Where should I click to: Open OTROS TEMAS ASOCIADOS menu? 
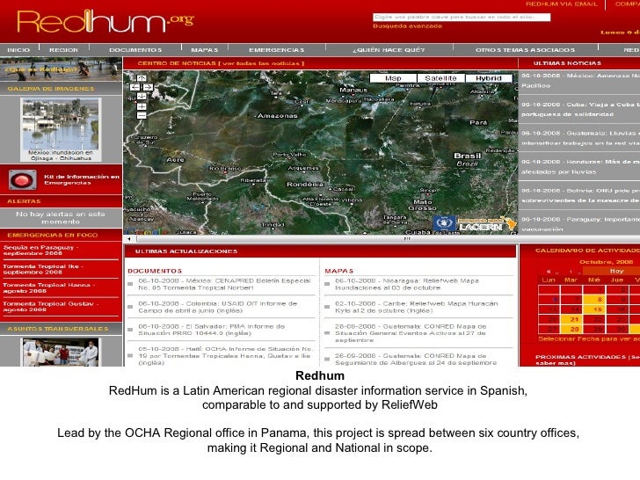tap(525, 50)
